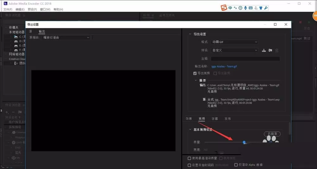Image resolution: width=317 pixels, height=169 pixels.
Task: Click the import preset icon
Action: click(x=270, y=50)
